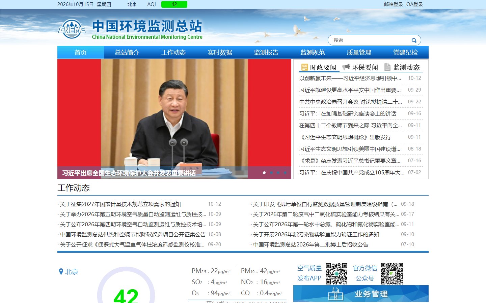Open the 工作动态 navigation menu
This screenshot has height=303, width=486.
tap(173, 53)
